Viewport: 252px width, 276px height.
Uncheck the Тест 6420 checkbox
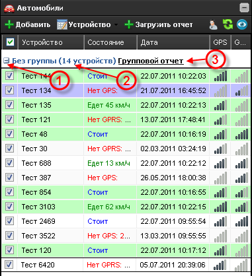click(x=9, y=265)
